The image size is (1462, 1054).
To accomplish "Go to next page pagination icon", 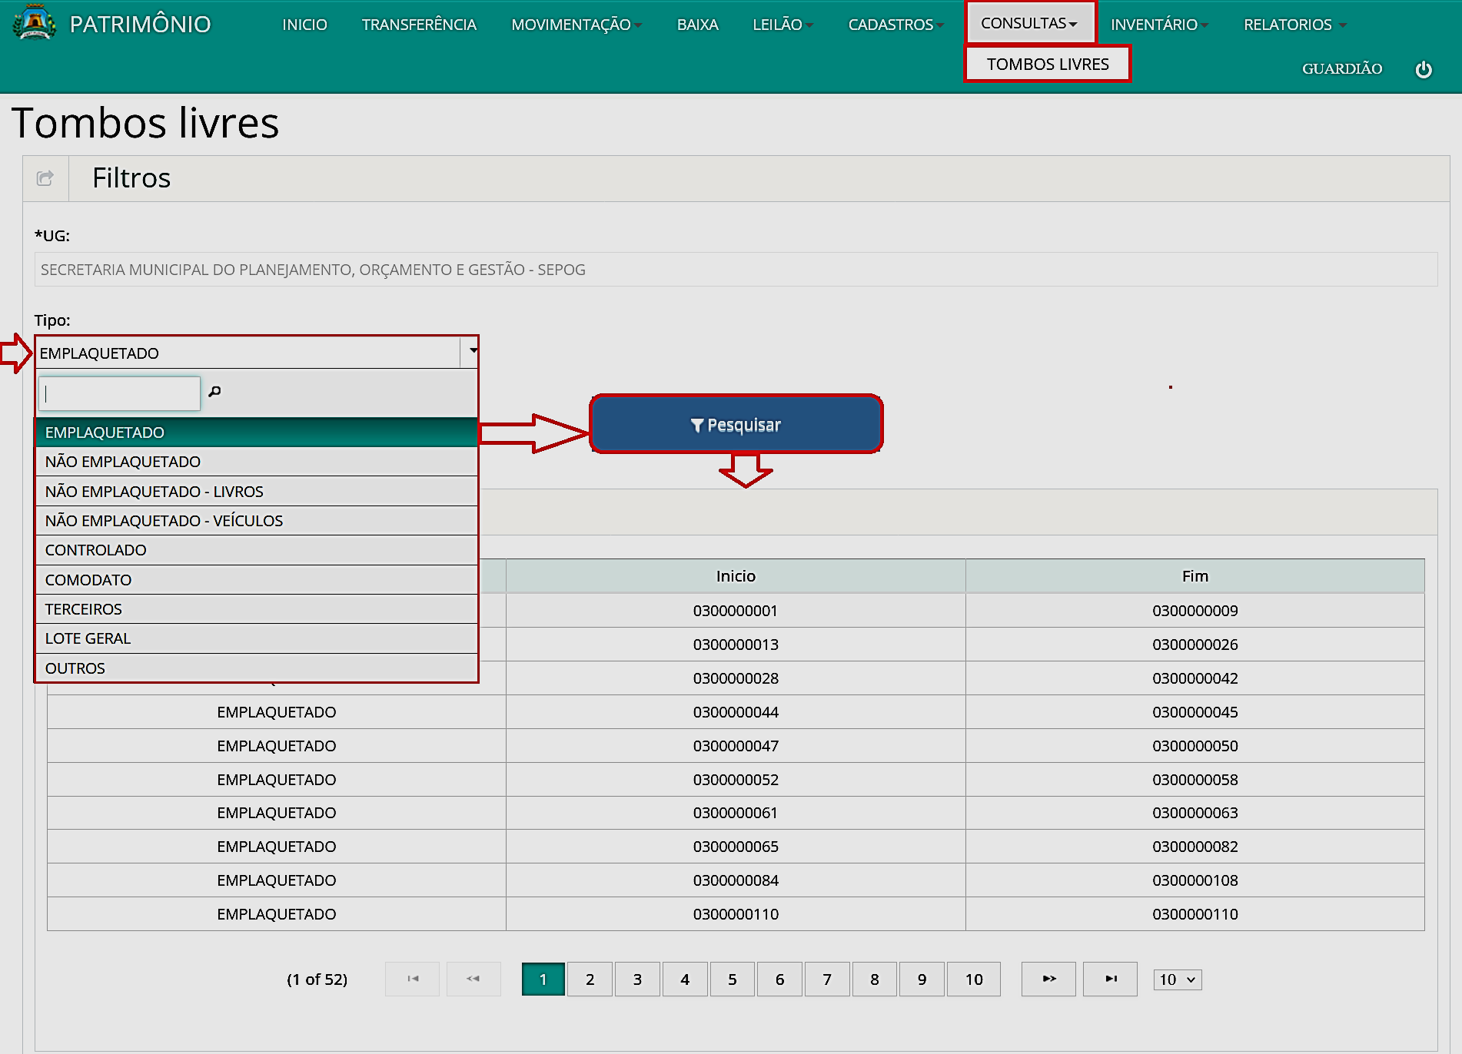I will (x=1049, y=979).
